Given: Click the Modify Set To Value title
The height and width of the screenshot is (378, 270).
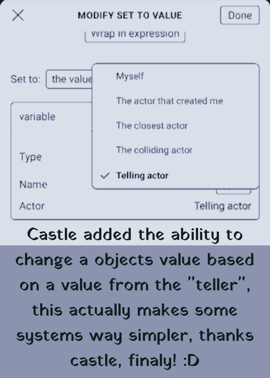Looking at the screenshot, I should [x=130, y=16].
